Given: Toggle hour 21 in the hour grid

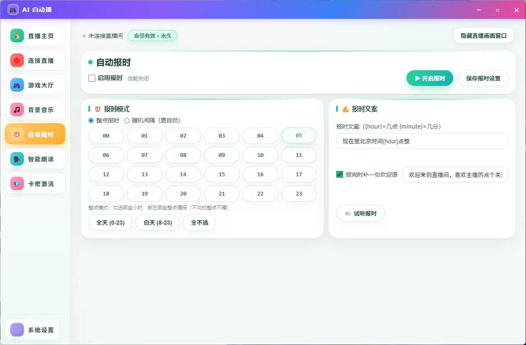Looking at the screenshot, I should click(x=222, y=193).
